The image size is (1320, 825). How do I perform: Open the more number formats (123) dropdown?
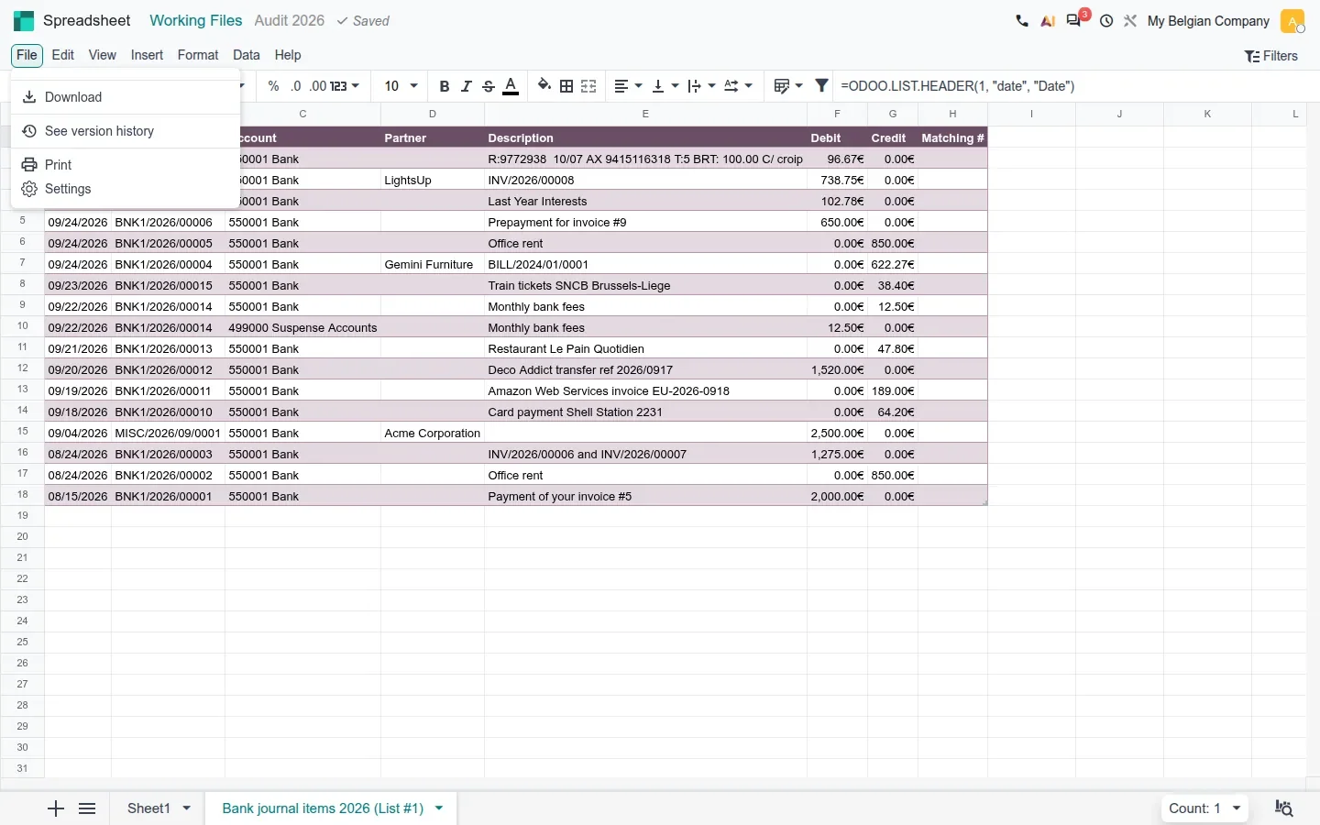(x=345, y=86)
